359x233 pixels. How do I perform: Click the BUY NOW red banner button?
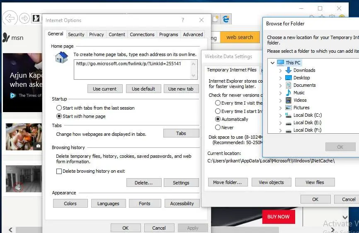pos(279,217)
